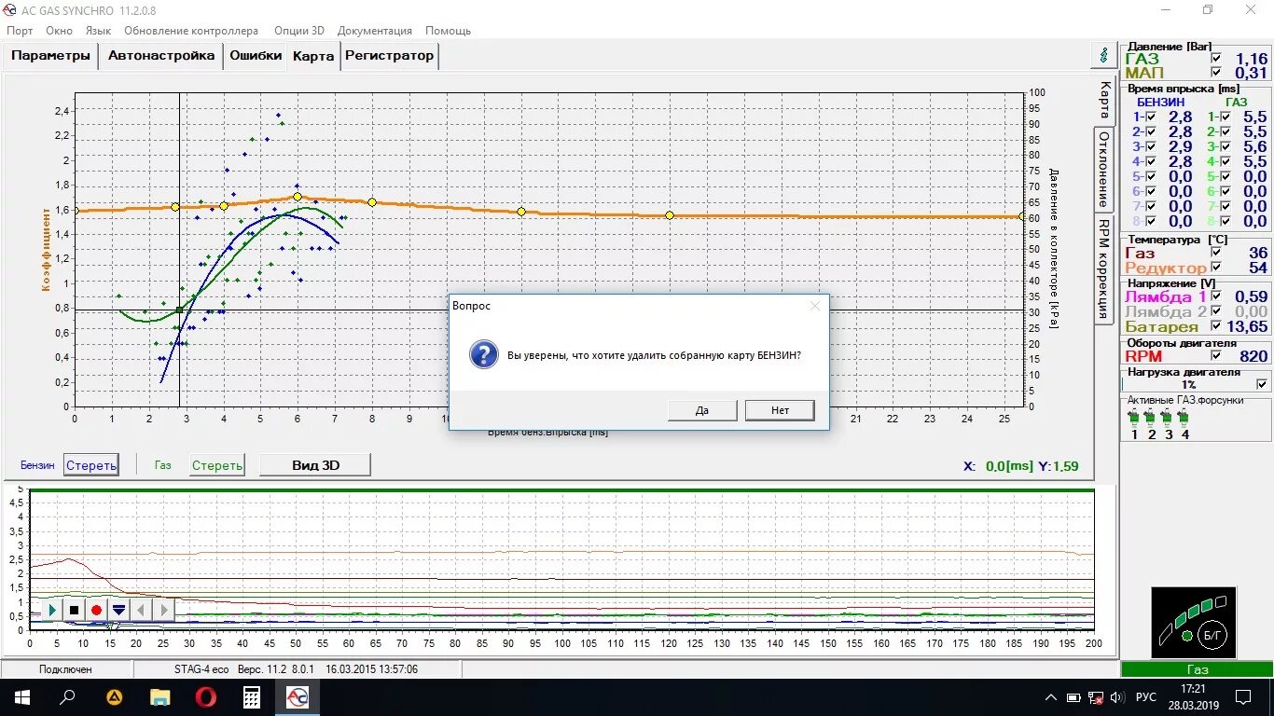Click the blue question mark dialog icon
The width and height of the screenshot is (1274, 716).
483,354
